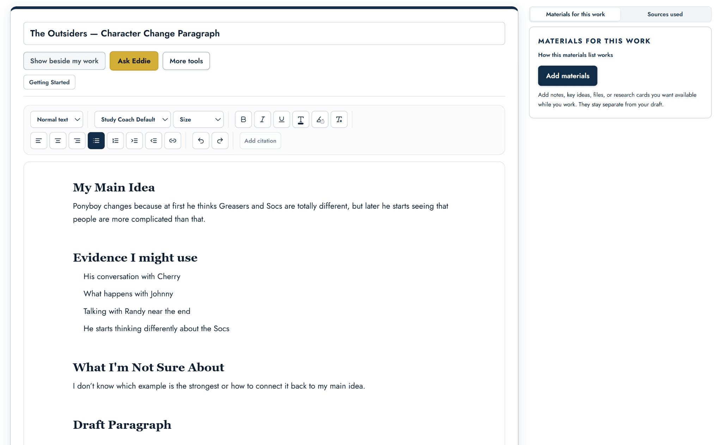Click the Draft Paragraph heading
Viewport: 722px width, 445px height.
coord(122,425)
